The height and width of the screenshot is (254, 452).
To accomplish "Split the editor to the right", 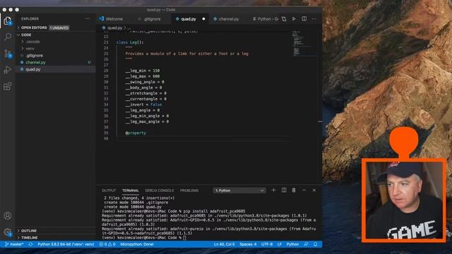I will [x=304, y=19].
